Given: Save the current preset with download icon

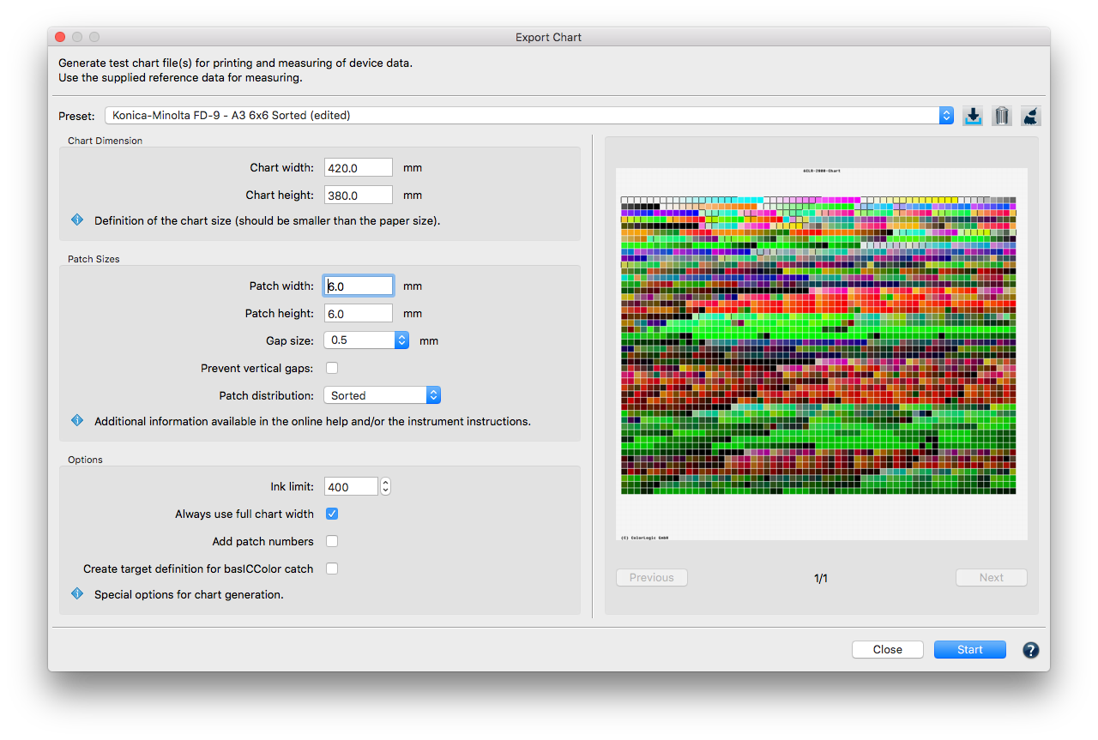Looking at the screenshot, I should [973, 116].
